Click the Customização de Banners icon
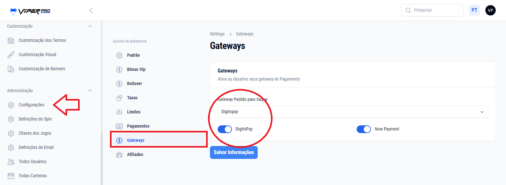Screen dimensions: 506x185 click(11, 69)
